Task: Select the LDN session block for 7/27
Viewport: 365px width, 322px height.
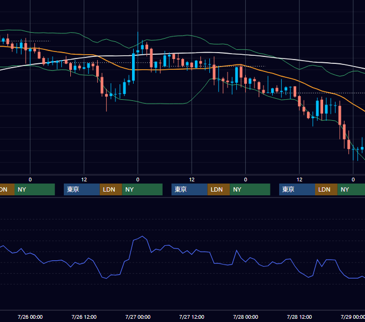Action: (x=218, y=189)
